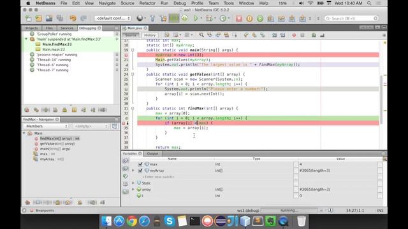Click the Undo arrow in main toolbar

(73, 18)
